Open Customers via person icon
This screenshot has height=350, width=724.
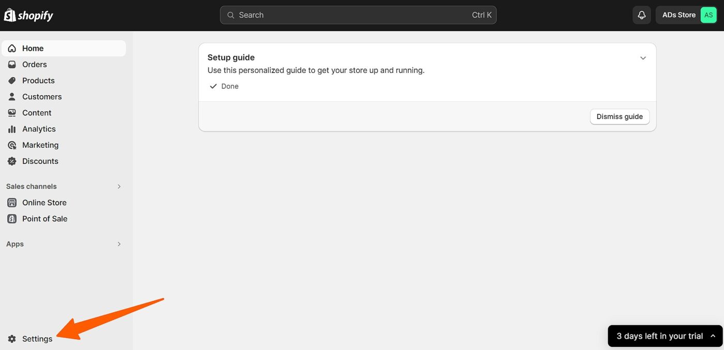pos(12,96)
